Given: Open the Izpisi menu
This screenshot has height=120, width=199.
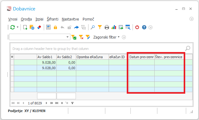Looking at the screenshot, I should click(x=39, y=19).
